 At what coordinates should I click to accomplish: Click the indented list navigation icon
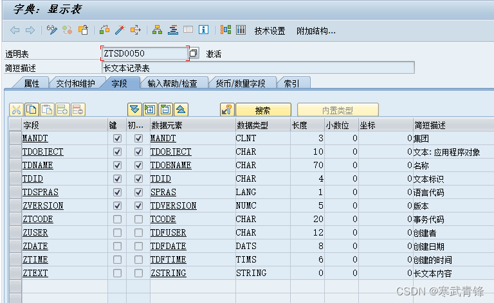click(172, 30)
